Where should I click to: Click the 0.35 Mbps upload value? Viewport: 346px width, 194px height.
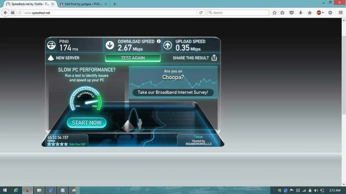188,48
